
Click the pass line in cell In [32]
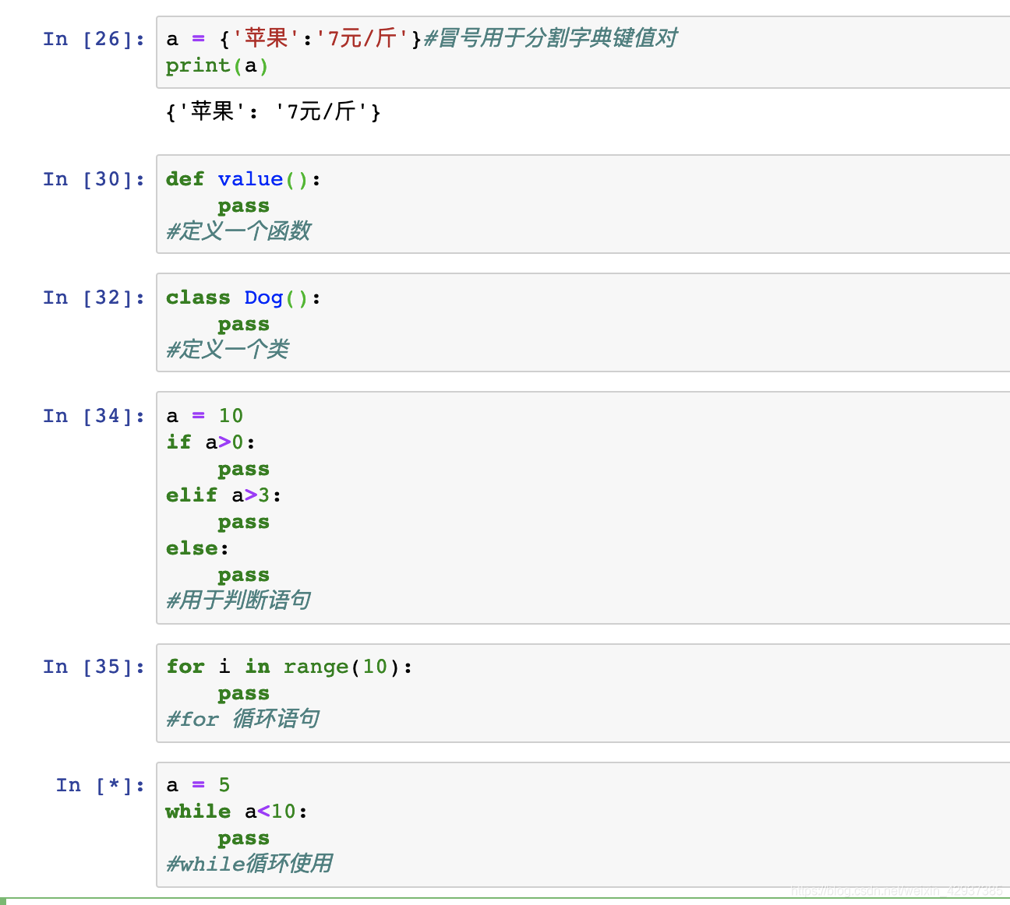click(244, 325)
